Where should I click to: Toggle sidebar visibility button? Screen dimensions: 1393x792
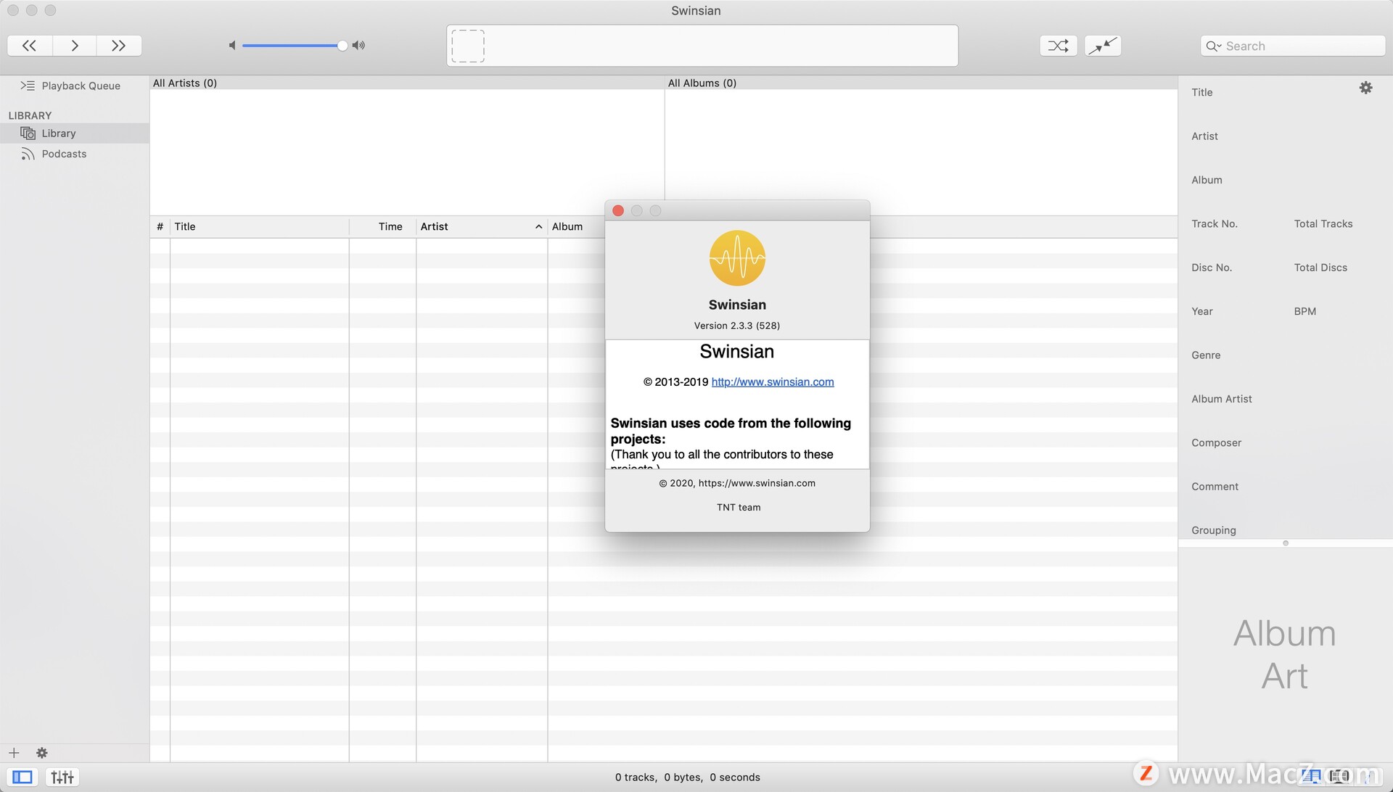coord(22,777)
